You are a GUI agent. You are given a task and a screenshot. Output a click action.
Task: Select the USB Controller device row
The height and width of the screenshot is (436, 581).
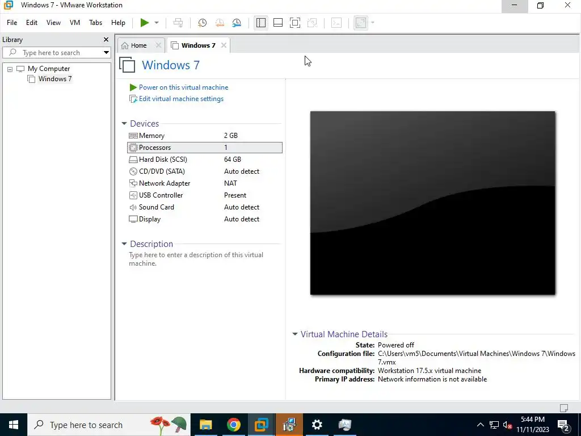coord(204,195)
